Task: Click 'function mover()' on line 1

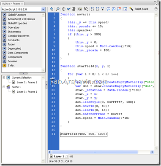Action: coord(75,14)
